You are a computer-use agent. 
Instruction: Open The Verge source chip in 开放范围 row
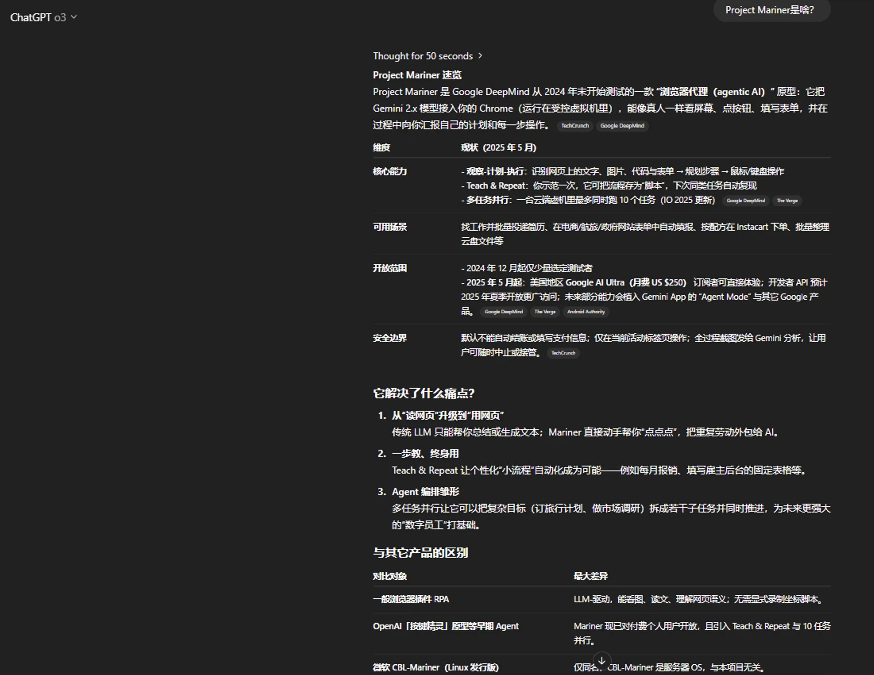545,312
